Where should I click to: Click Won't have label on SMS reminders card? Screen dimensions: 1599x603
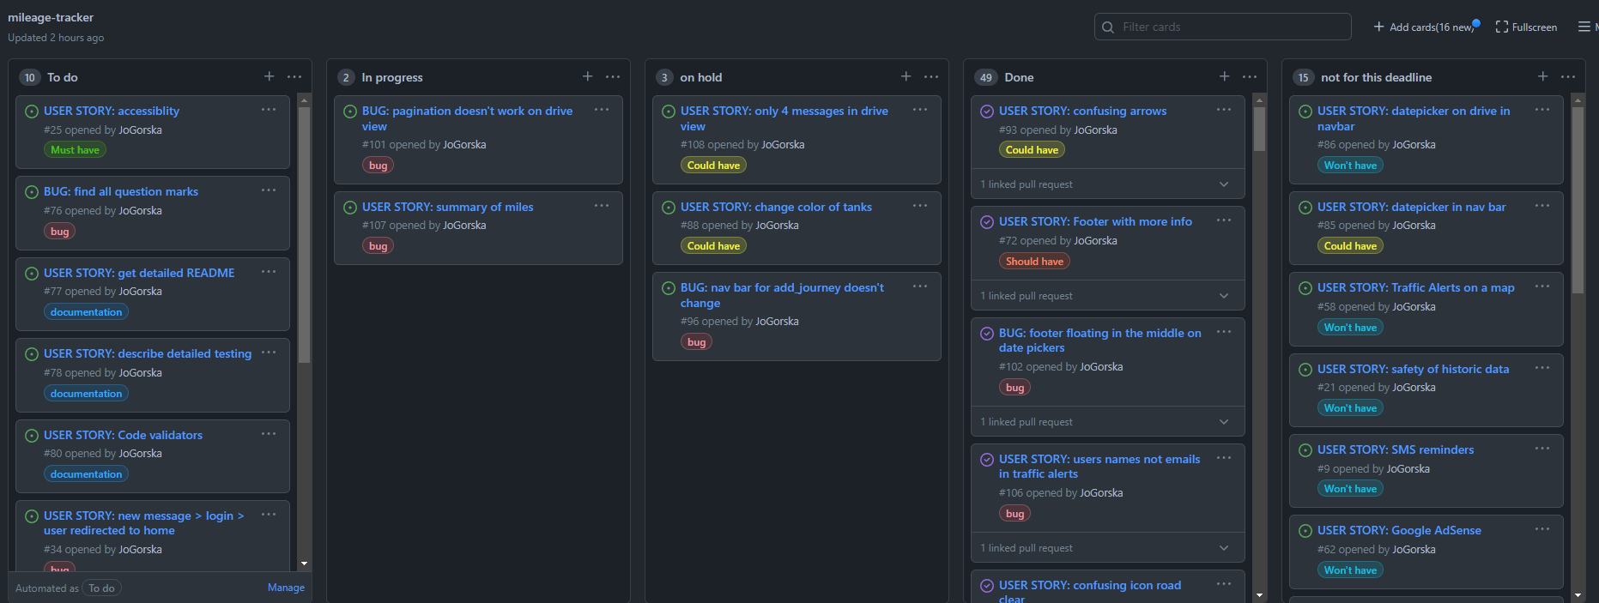[1350, 489]
